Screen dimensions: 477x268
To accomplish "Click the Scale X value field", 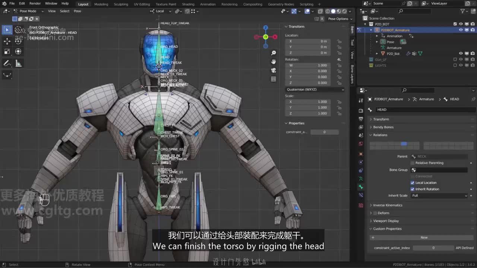I will [308, 102].
